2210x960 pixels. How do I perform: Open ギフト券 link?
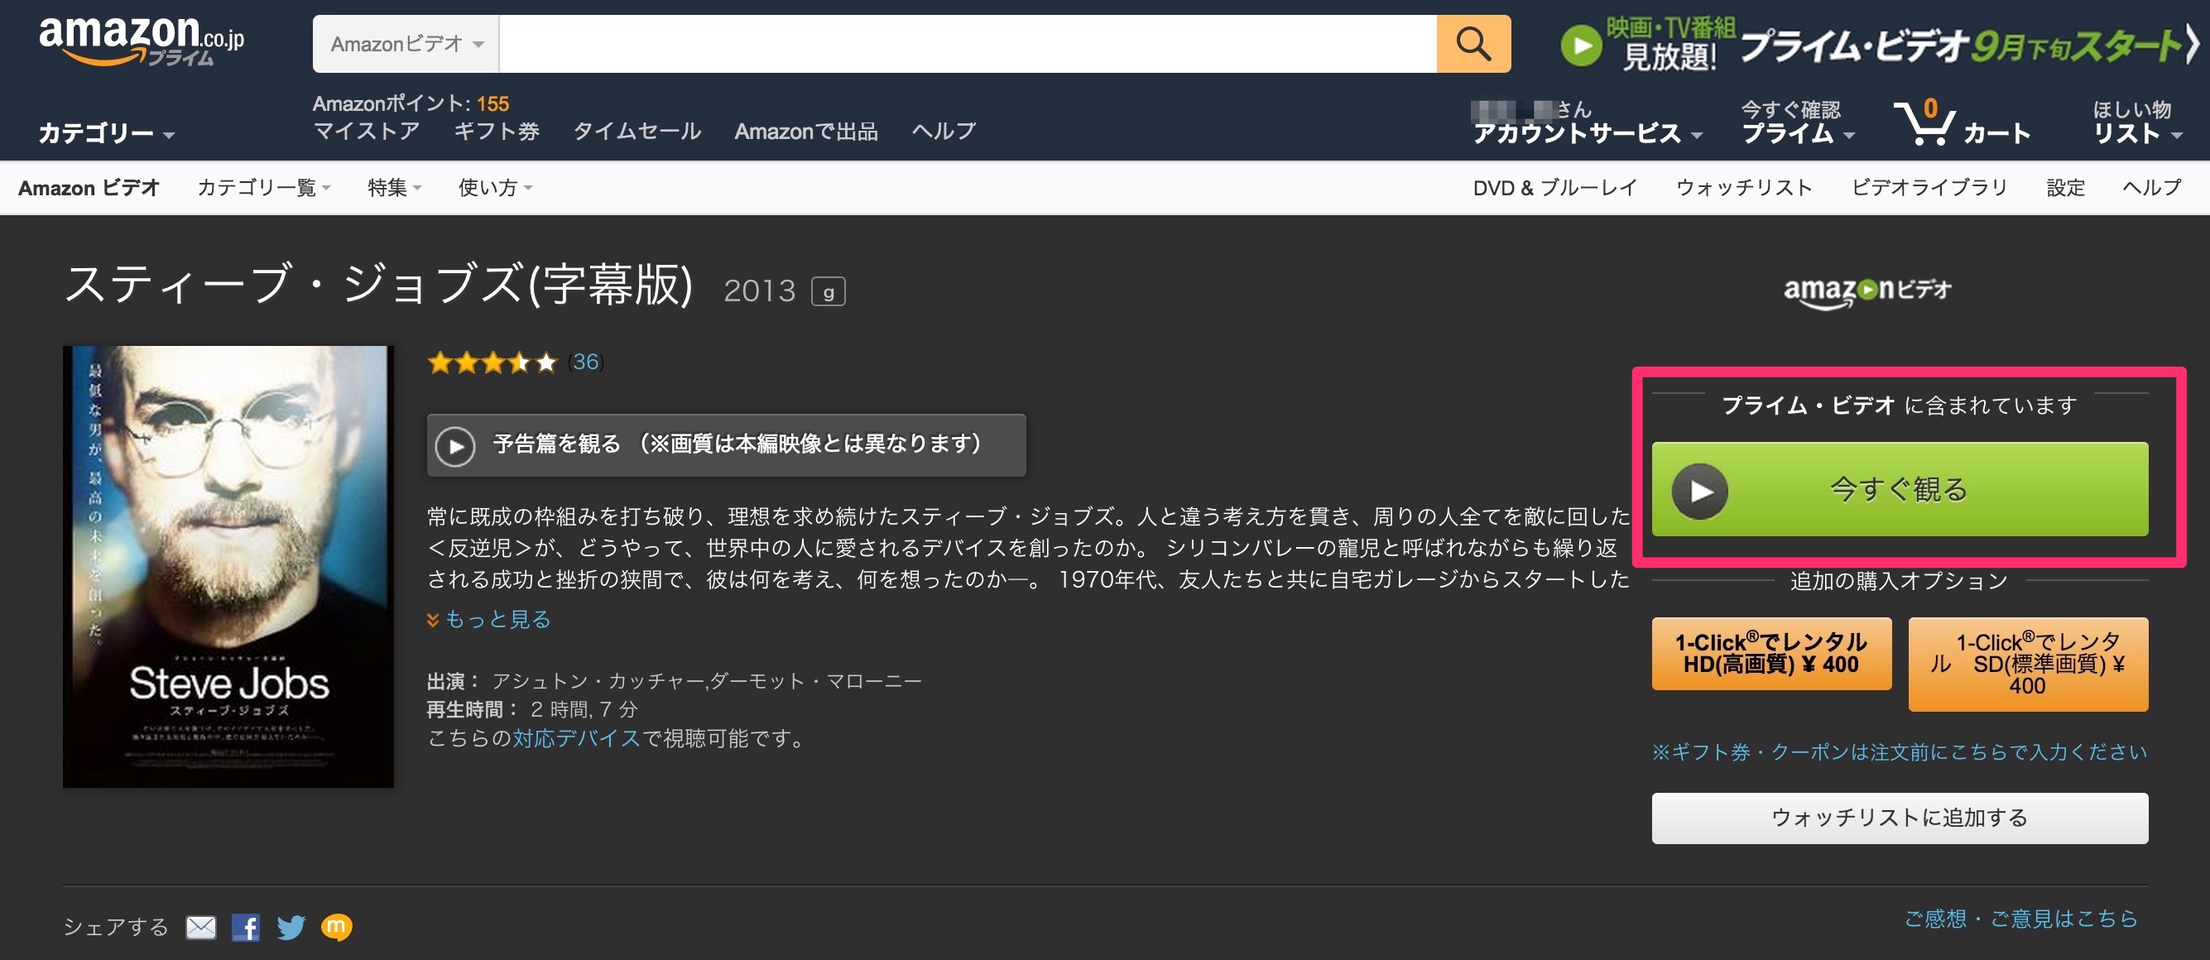pos(497,132)
